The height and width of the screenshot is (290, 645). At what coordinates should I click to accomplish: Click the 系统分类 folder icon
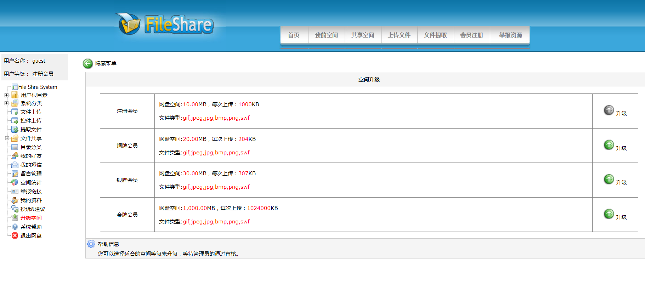pos(15,103)
